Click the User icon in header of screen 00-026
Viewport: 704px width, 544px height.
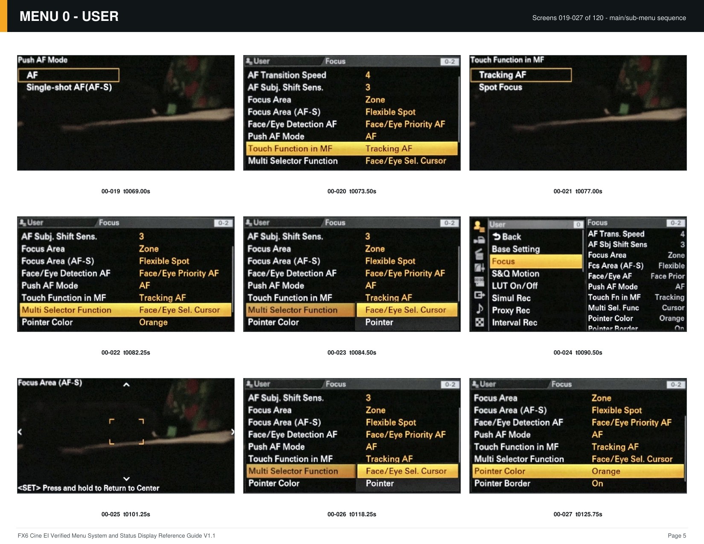coord(250,384)
